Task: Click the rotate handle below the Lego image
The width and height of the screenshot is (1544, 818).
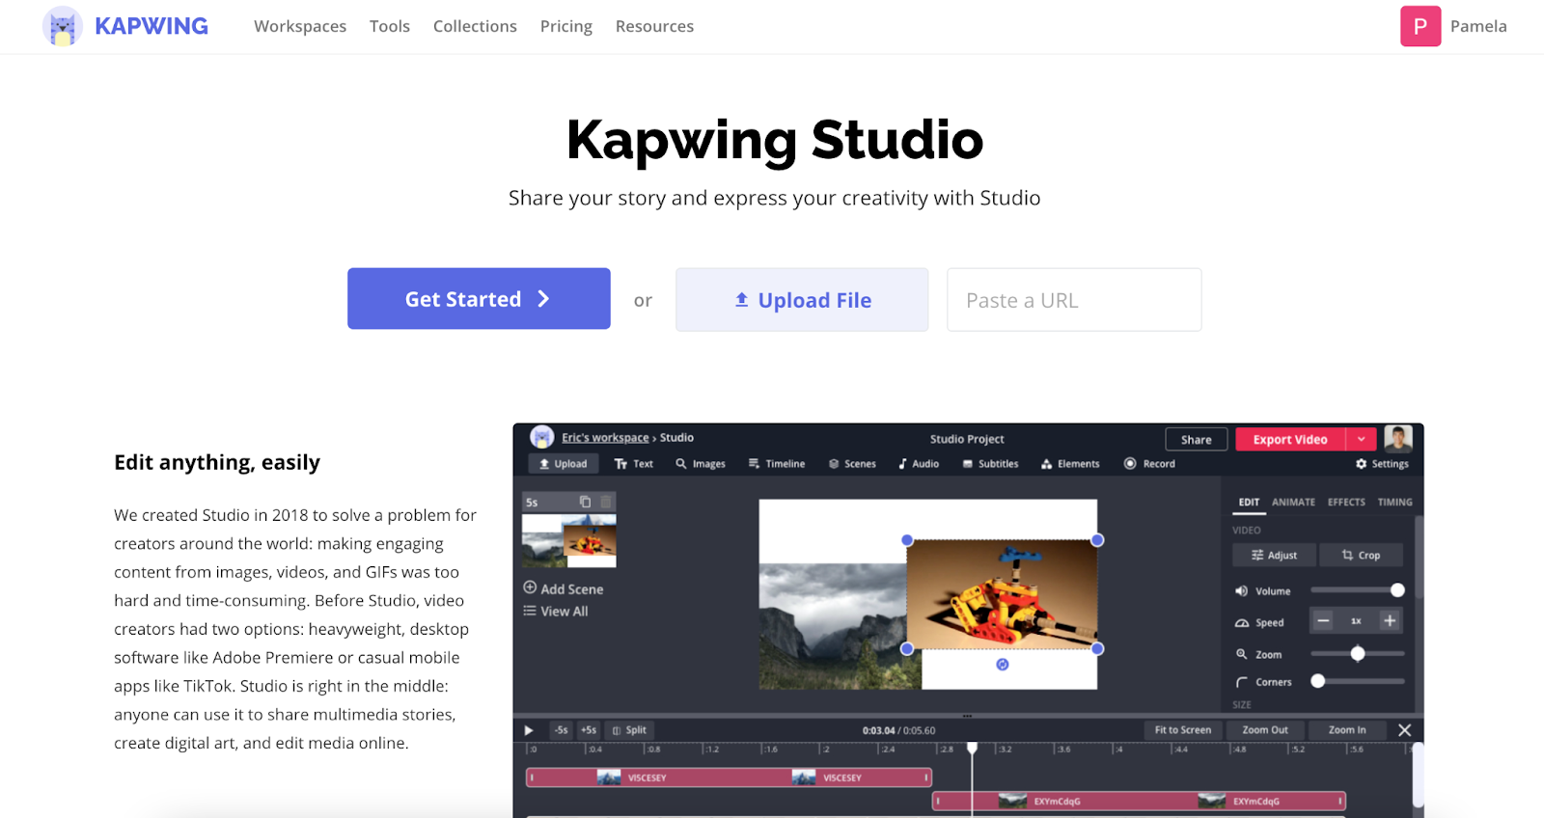Action: pos(1003,665)
